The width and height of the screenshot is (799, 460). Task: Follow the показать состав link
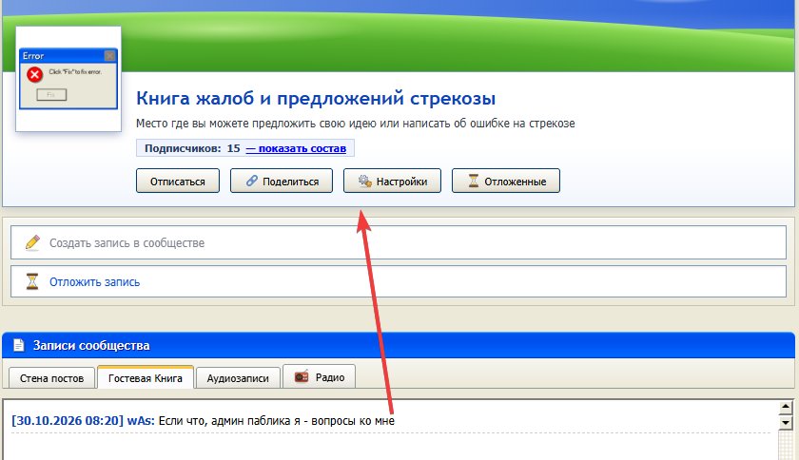296,148
